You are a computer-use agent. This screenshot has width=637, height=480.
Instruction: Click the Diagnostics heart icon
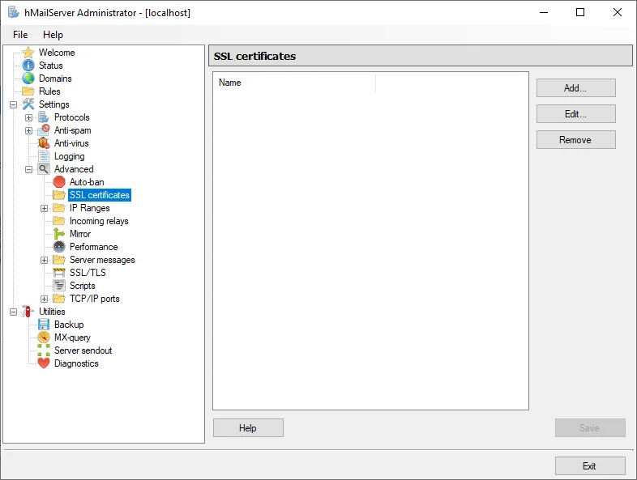tap(44, 363)
